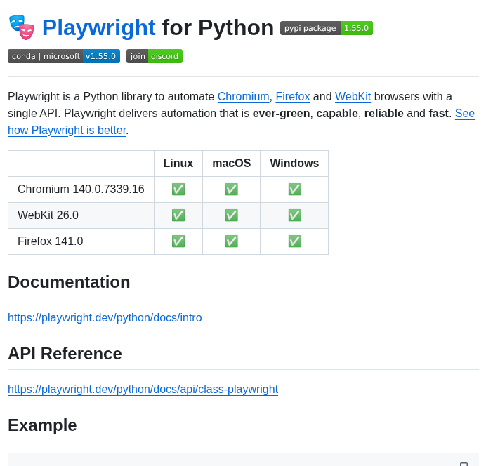Click the Windows column header
Viewport: 486px width, 466px height.
pos(294,164)
